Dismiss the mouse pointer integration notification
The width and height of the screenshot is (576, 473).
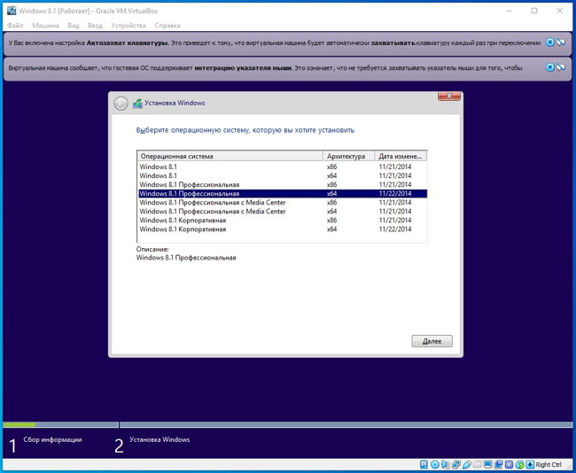(x=549, y=67)
